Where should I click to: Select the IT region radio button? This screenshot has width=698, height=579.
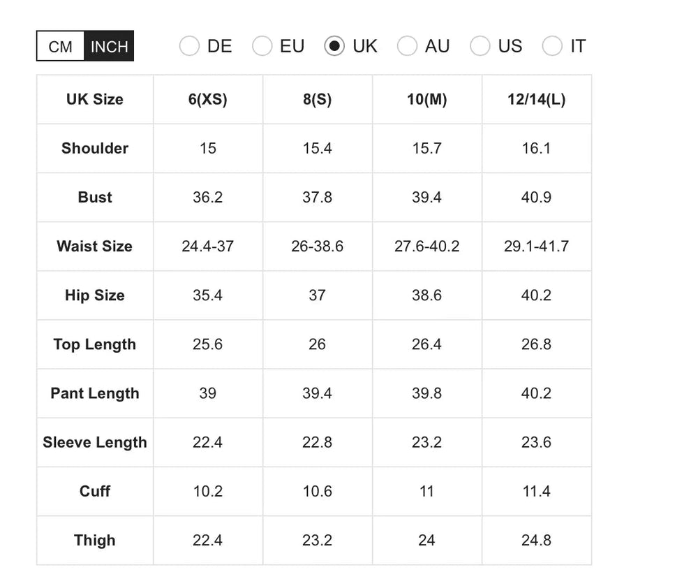(552, 45)
